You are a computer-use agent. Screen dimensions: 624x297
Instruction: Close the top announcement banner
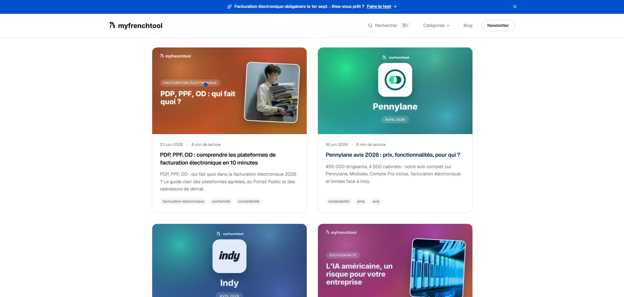tap(515, 7)
